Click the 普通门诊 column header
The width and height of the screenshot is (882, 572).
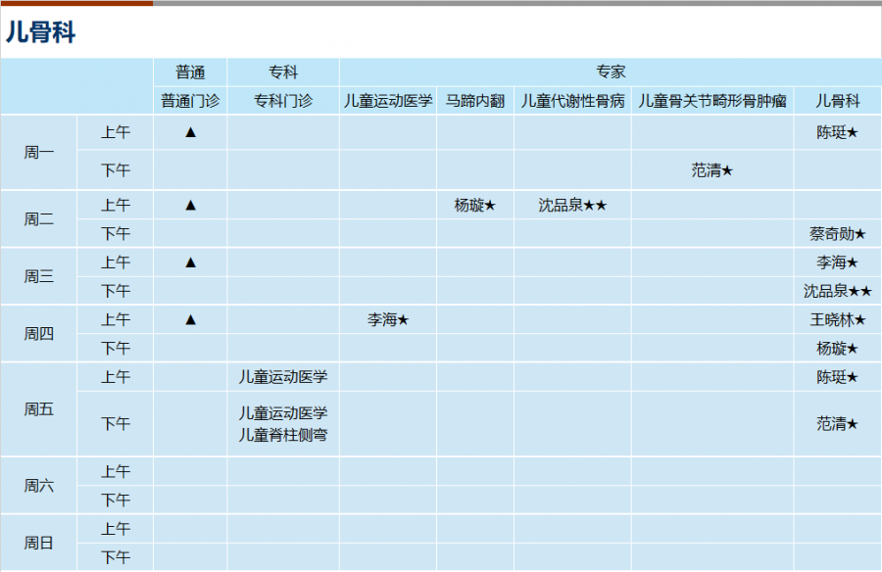tap(190, 101)
